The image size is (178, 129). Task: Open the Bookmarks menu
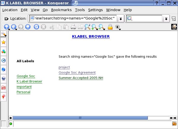pyautogui.click(x=61, y=10)
